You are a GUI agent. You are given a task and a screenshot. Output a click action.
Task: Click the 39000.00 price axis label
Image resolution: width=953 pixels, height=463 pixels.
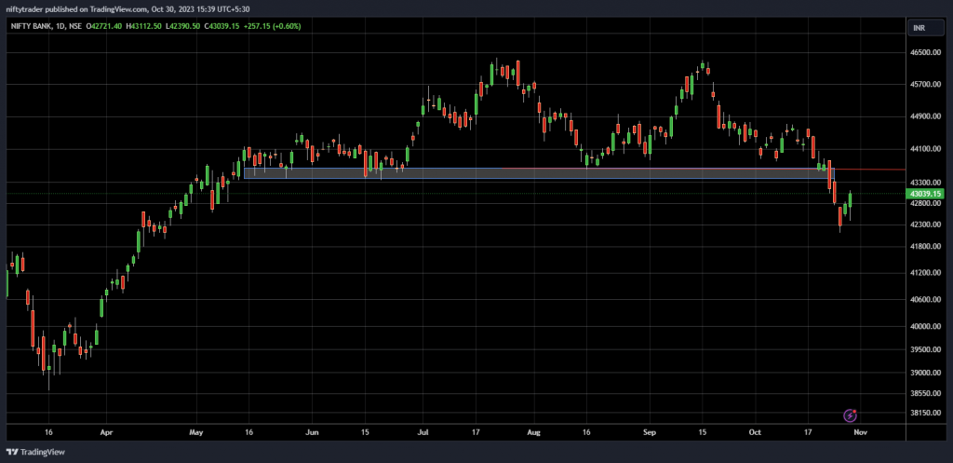point(926,373)
